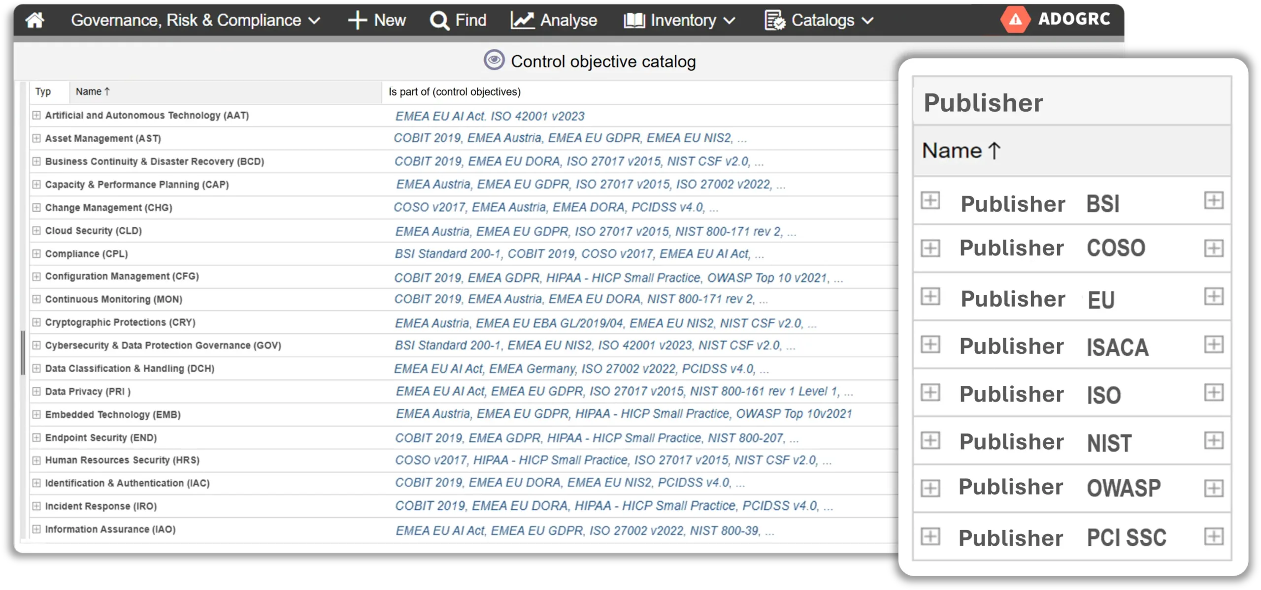Open the Compliance (CPL) objective link
This screenshot has height=590, width=1261.
86,254
